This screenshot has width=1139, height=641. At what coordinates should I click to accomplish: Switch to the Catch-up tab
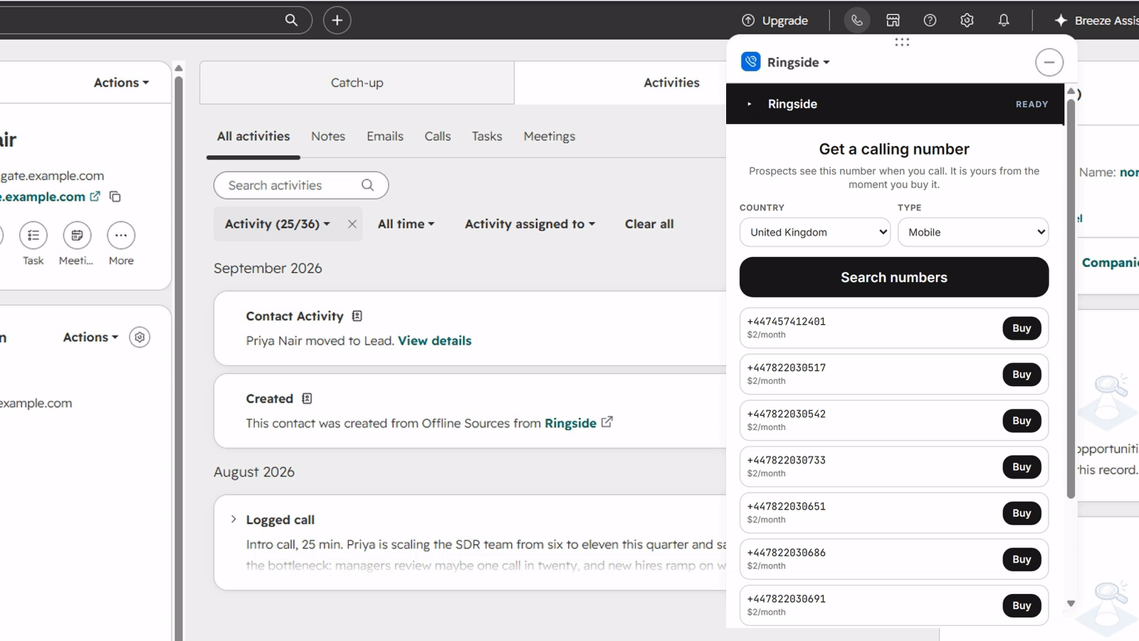(357, 83)
